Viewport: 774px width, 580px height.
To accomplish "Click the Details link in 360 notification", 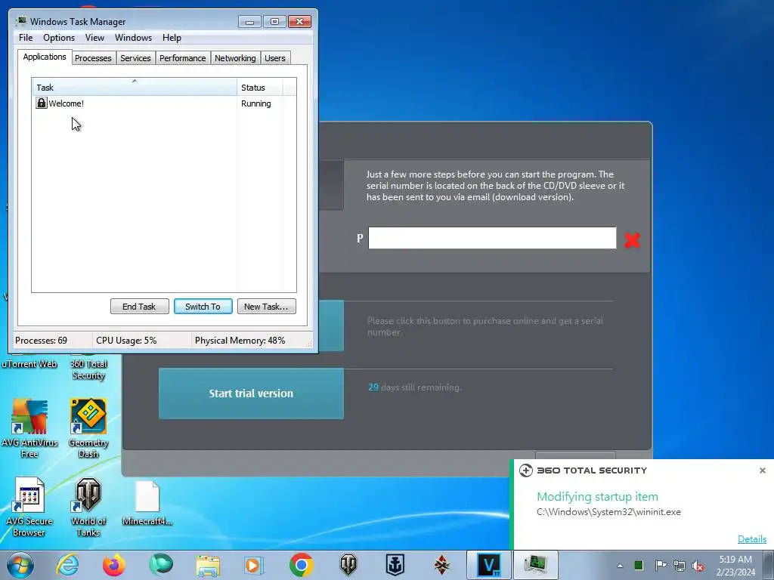I will pos(752,538).
